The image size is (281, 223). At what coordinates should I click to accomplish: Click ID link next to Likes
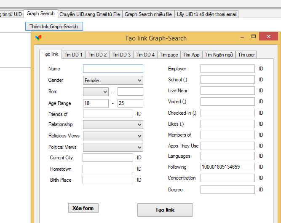coord(261,124)
